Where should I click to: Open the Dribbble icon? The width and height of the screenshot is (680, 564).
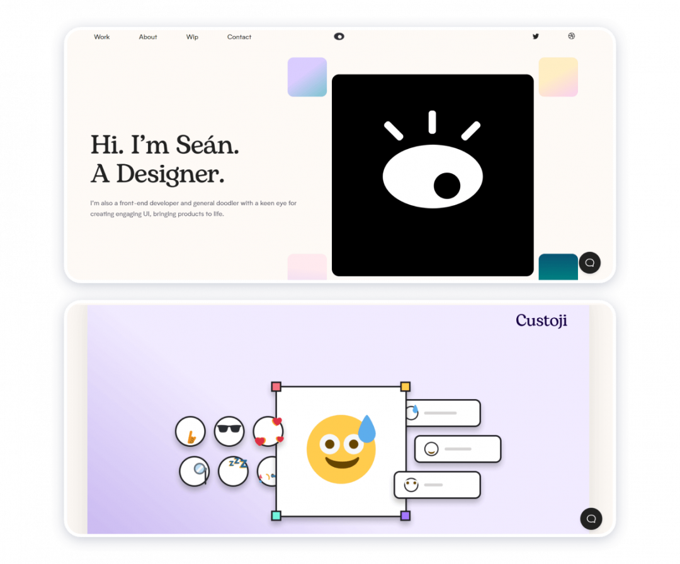point(571,37)
